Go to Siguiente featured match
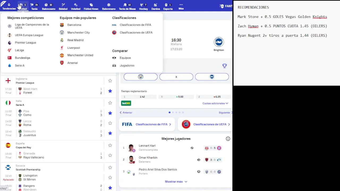This screenshot has height=191, width=340. 226,112
